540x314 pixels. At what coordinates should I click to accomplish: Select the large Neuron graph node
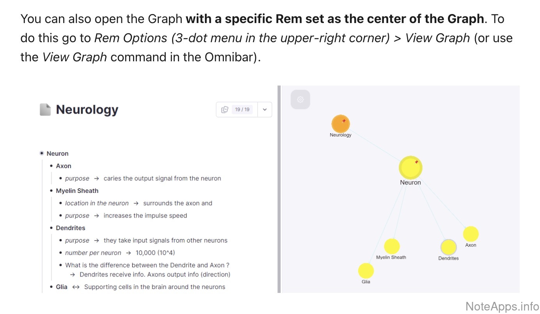[410, 168]
